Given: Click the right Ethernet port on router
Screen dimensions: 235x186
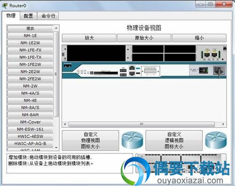Looking at the screenshot, I should point(214,55).
